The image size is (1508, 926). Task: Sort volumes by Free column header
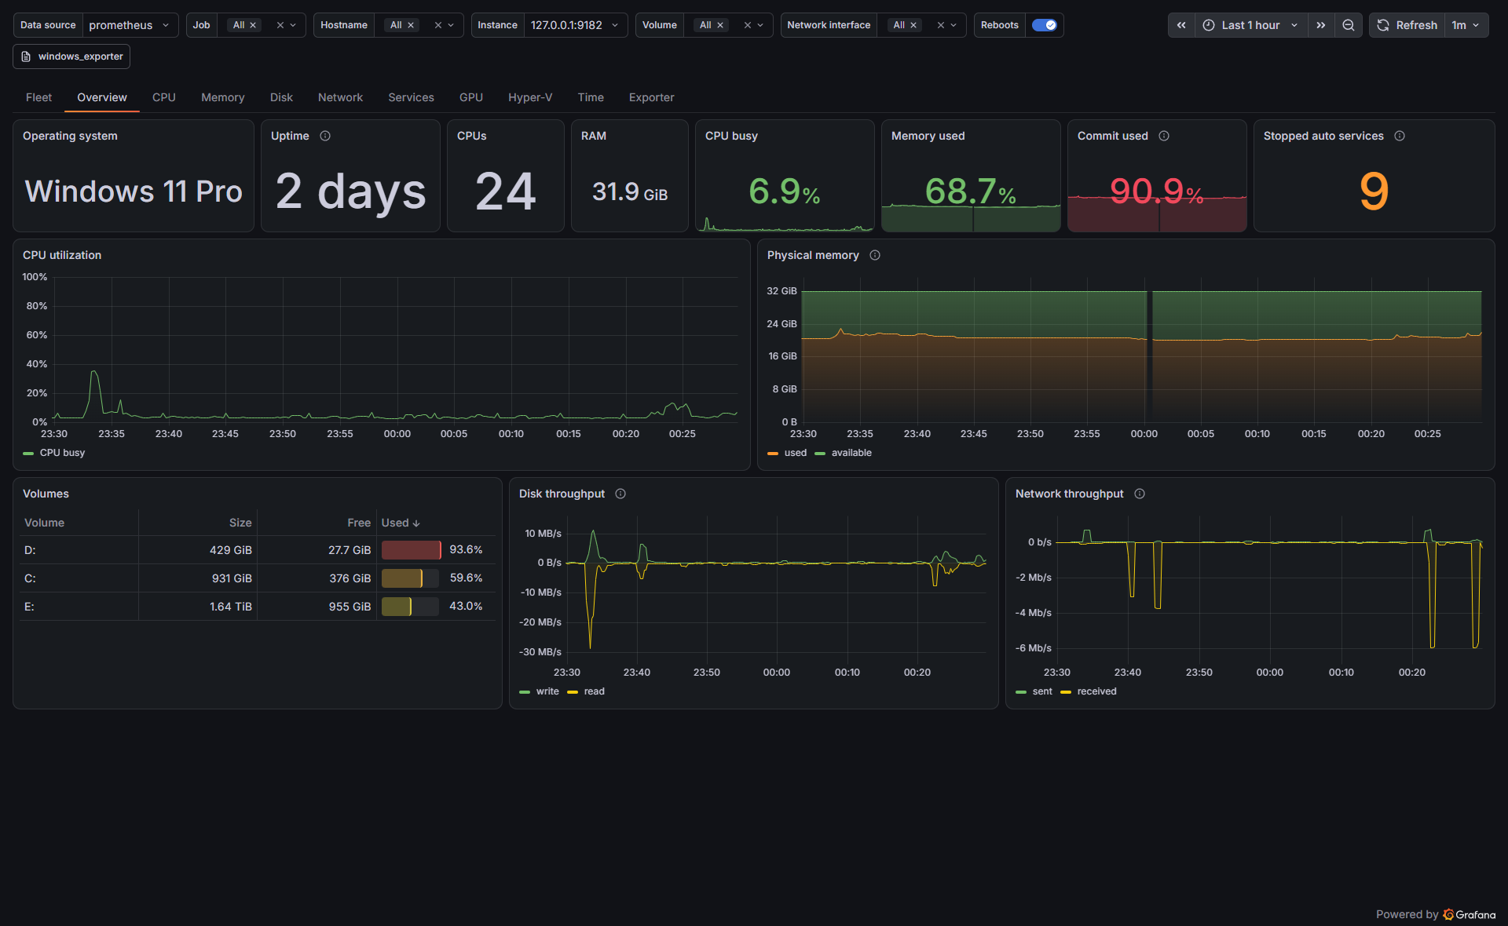pos(359,523)
